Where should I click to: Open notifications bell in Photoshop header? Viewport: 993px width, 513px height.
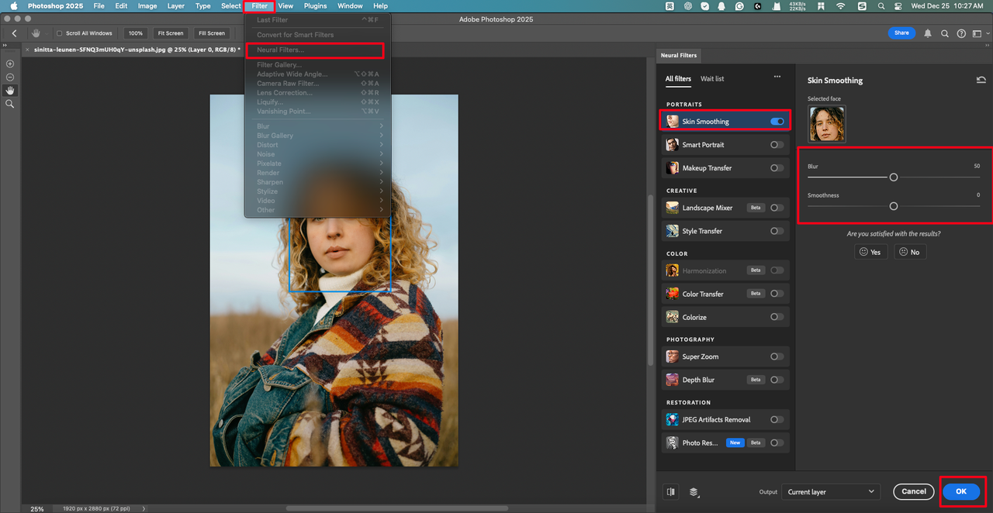(928, 33)
